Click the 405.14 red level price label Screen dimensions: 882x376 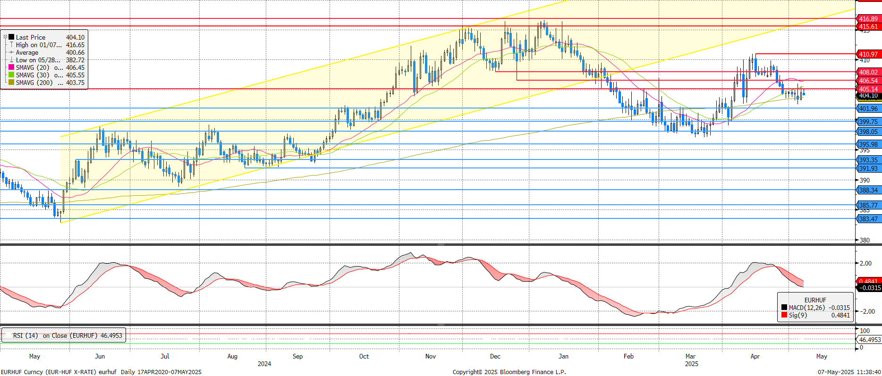(868, 89)
